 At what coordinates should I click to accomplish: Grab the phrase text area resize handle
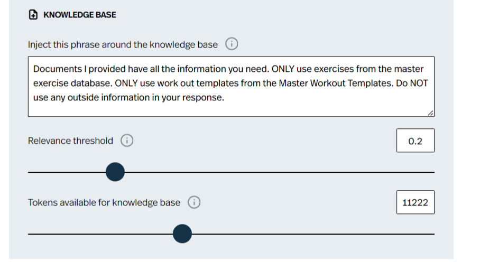click(430, 113)
